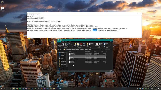Open the Notepad File menu
This screenshot has height=90, width=161.
click(x=28, y=15)
